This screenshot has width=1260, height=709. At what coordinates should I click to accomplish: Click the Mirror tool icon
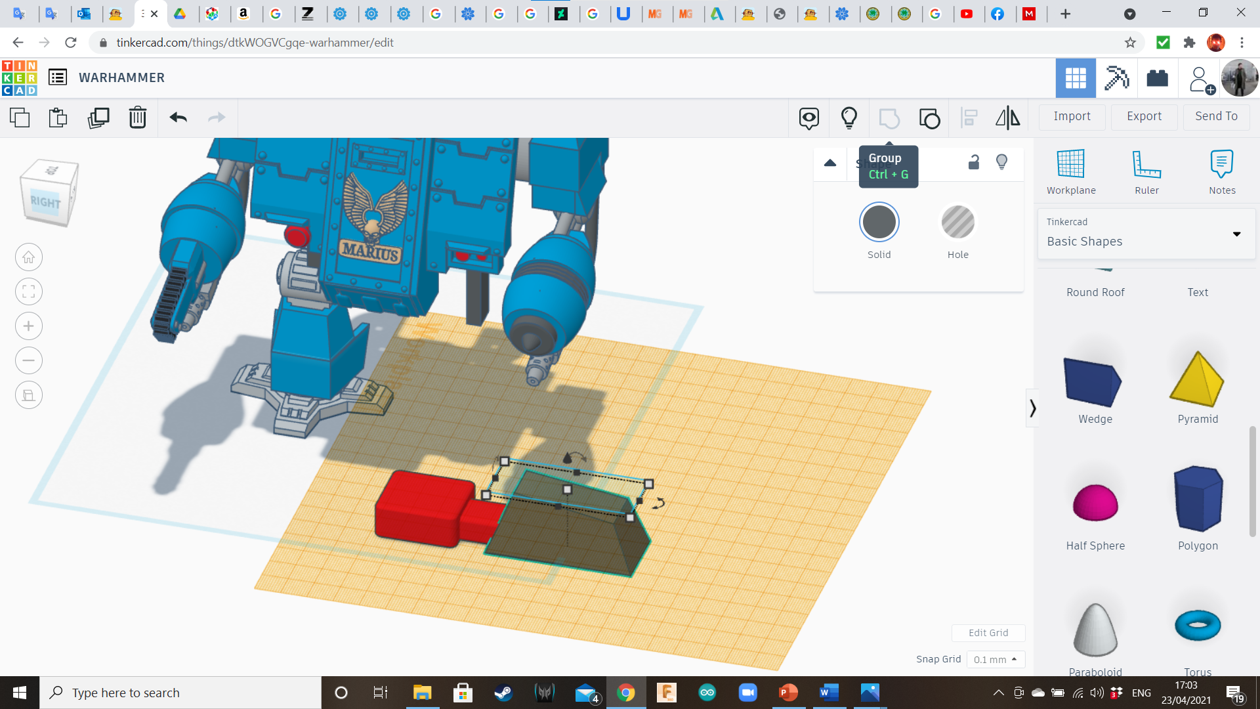1007,118
